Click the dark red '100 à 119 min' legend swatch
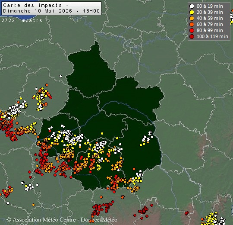233x225 pixels. [192, 36]
